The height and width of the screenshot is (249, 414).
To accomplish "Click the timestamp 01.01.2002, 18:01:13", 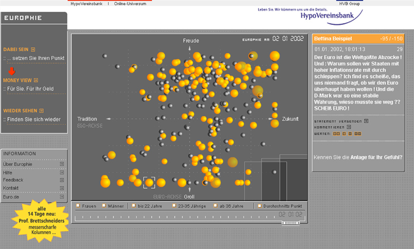I will click(x=340, y=49).
